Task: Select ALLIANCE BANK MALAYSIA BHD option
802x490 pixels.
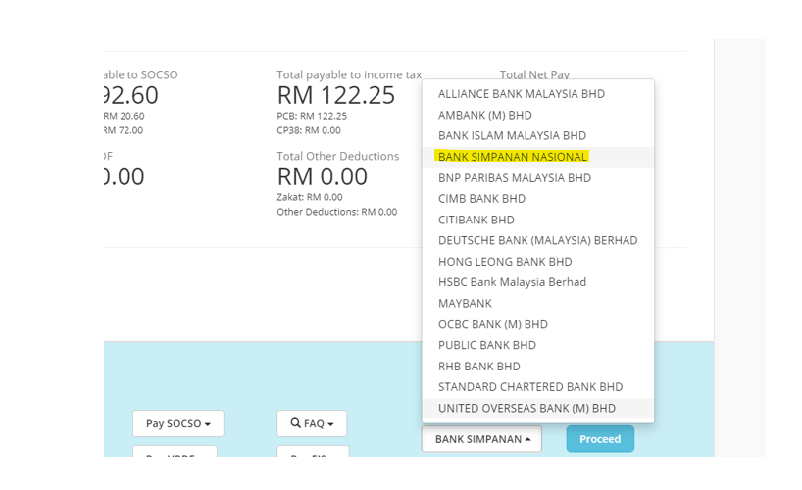Action: point(537,94)
